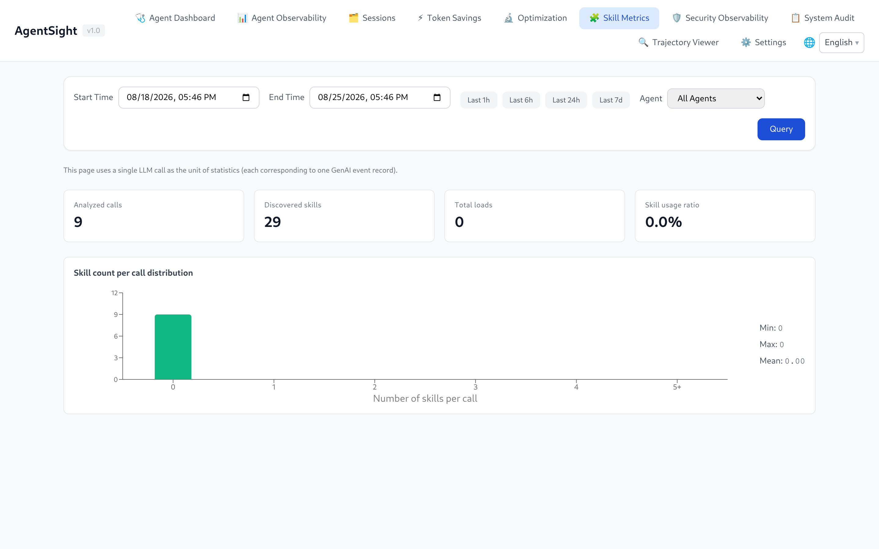The height and width of the screenshot is (549, 879).
Task: Click the note about single LLM call statistics
Action: [x=230, y=170]
